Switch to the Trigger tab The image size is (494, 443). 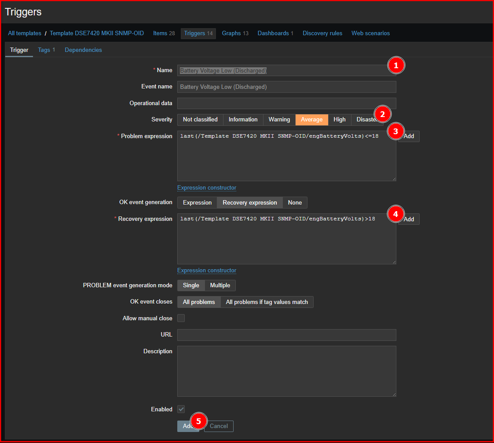point(19,50)
